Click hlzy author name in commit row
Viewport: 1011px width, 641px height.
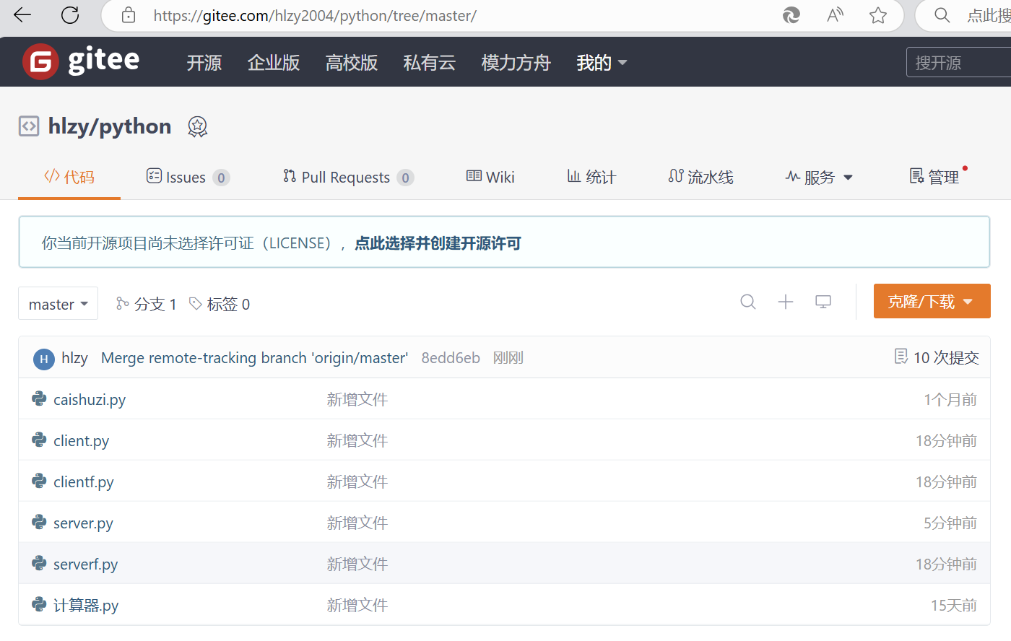point(74,358)
